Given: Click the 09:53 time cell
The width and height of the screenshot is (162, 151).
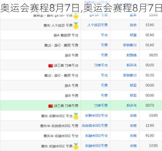Looking at the screenshot, I should pos(153,146).
